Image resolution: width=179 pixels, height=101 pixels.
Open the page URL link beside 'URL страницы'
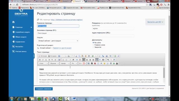(x=67, y=20)
